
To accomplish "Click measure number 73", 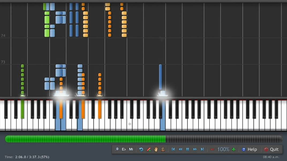I will tap(3, 62).
